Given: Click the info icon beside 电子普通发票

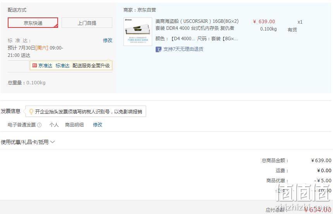Looking at the screenshot, I should click(x=39, y=125).
